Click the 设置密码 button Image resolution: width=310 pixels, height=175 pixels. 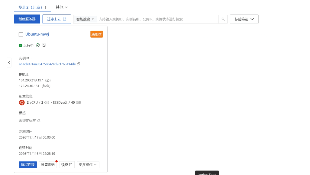tap(48, 165)
